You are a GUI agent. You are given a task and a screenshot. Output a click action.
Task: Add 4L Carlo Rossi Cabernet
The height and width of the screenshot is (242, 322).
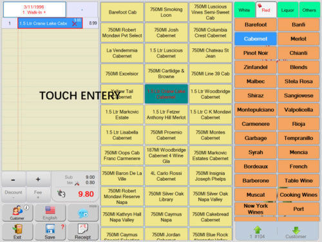(166, 176)
